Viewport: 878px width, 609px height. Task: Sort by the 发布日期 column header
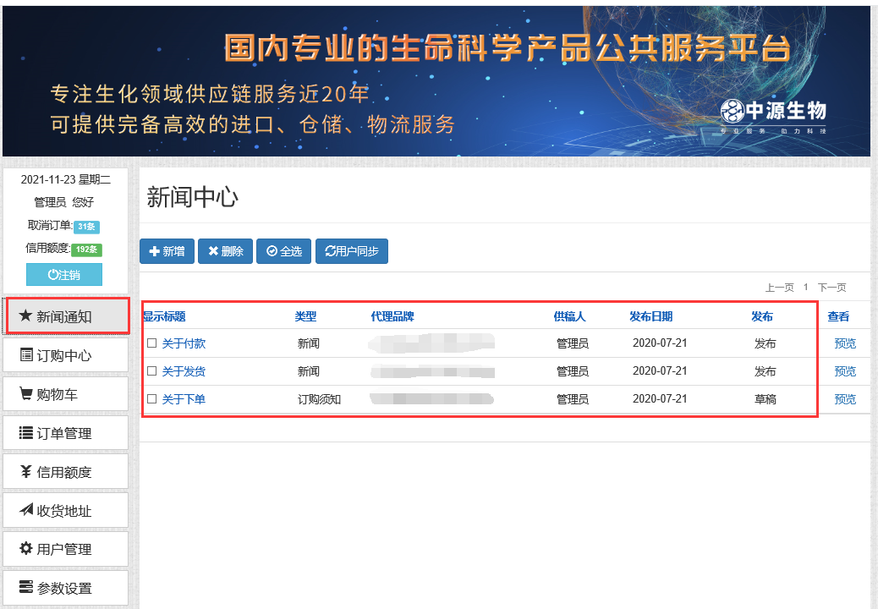[650, 316]
